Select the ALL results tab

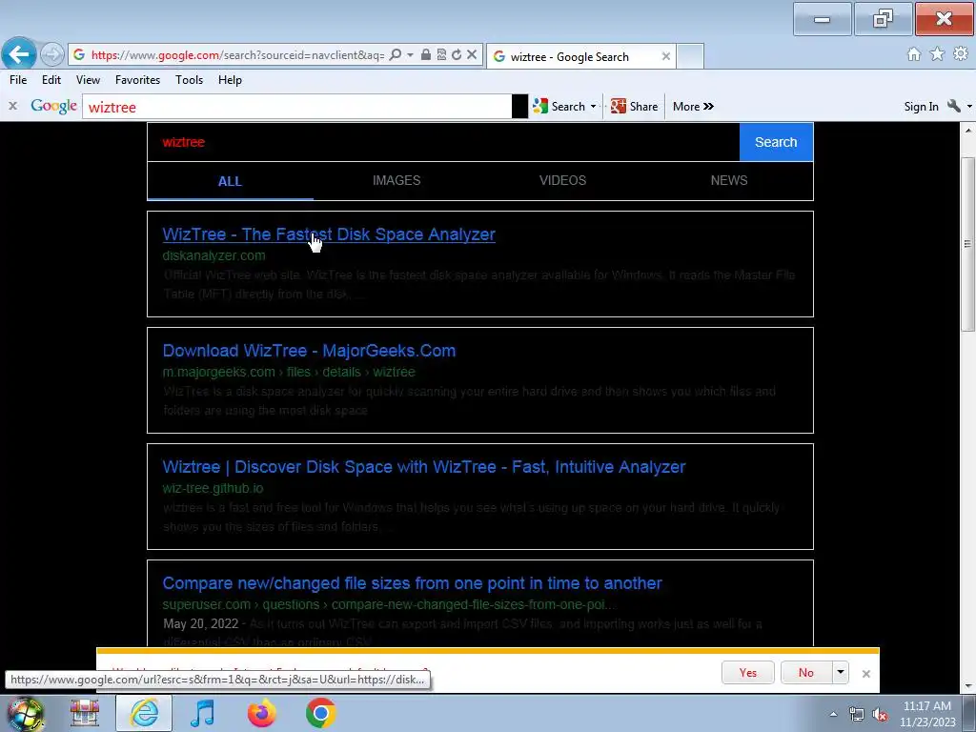(230, 181)
